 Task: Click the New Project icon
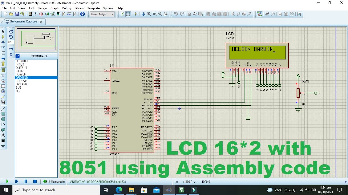[5, 14]
